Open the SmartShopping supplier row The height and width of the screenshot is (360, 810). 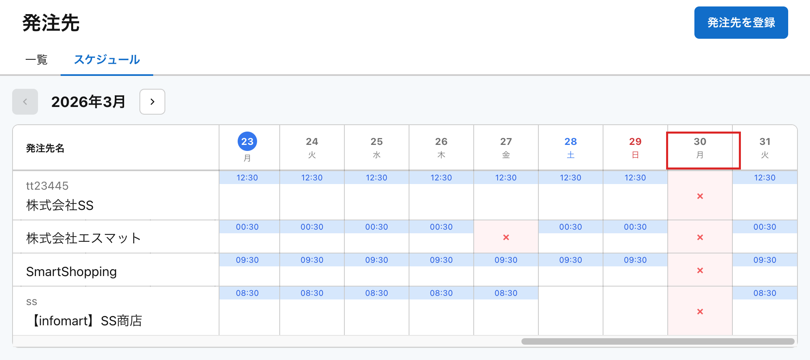point(72,272)
